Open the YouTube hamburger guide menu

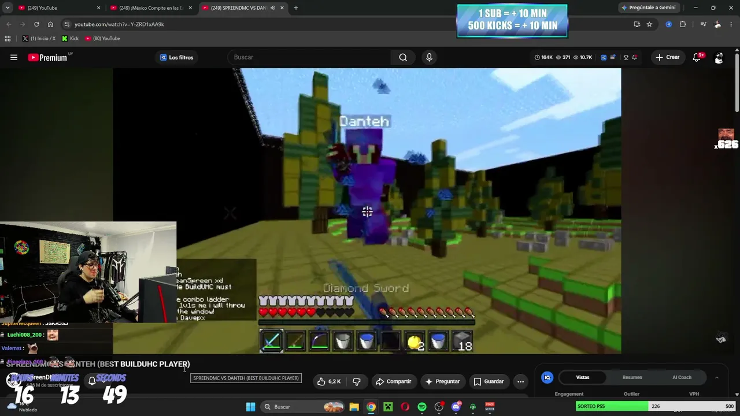pos(14,57)
